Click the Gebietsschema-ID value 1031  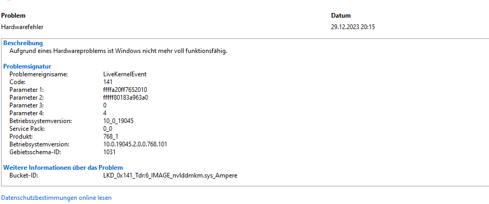pyautogui.click(x=109, y=152)
